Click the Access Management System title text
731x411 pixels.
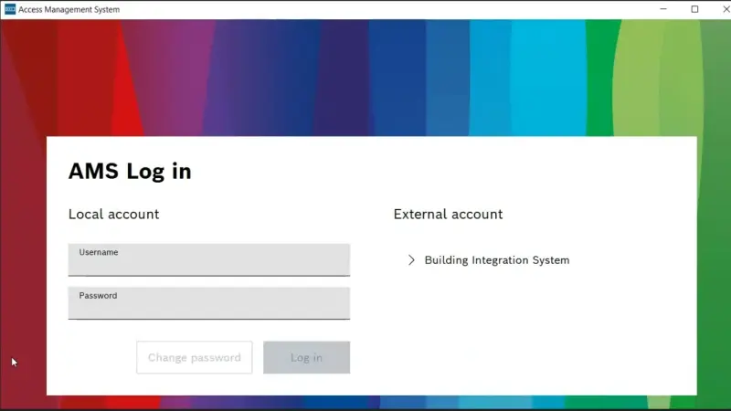pos(69,9)
